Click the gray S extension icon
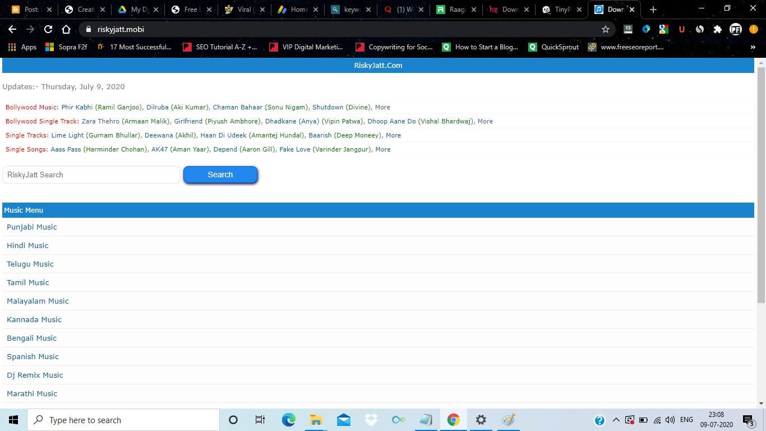The height and width of the screenshot is (431, 766). pos(700,29)
